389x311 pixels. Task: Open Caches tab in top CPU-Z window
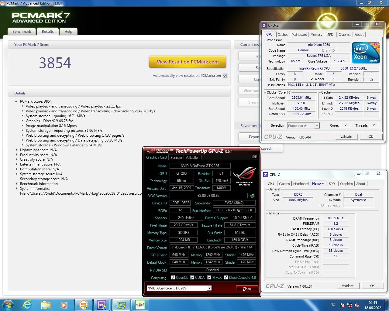pyautogui.click(x=283, y=35)
